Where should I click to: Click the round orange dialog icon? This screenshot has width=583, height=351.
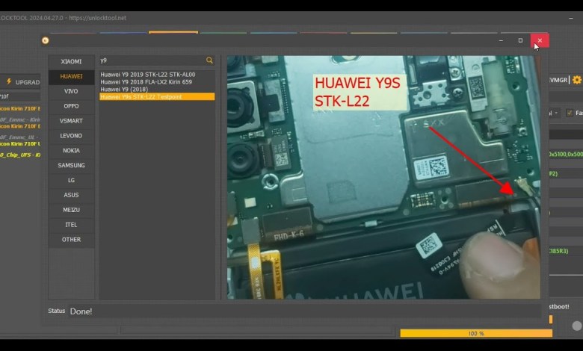(46, 40)
